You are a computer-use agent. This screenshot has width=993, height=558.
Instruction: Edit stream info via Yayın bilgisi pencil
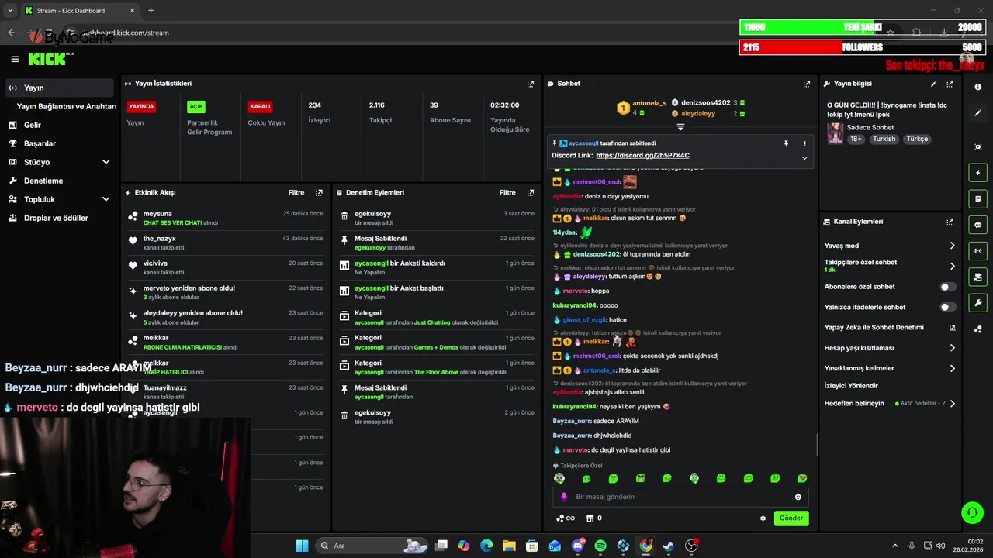click(933, 84)
